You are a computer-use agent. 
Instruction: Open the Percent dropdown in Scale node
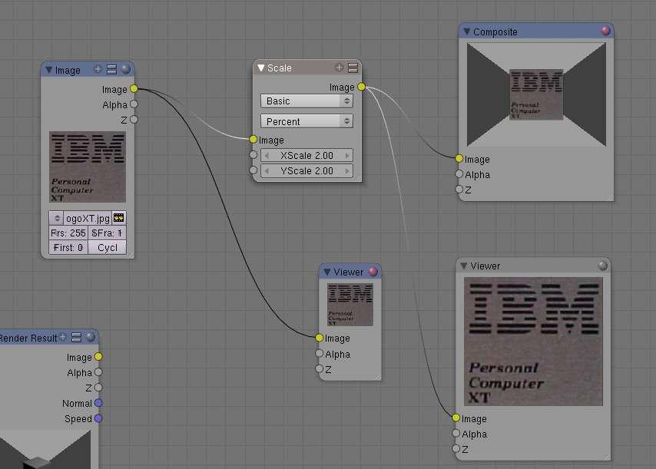pos(306,121)
